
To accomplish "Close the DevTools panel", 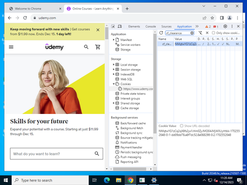I will tap(238, 26).
